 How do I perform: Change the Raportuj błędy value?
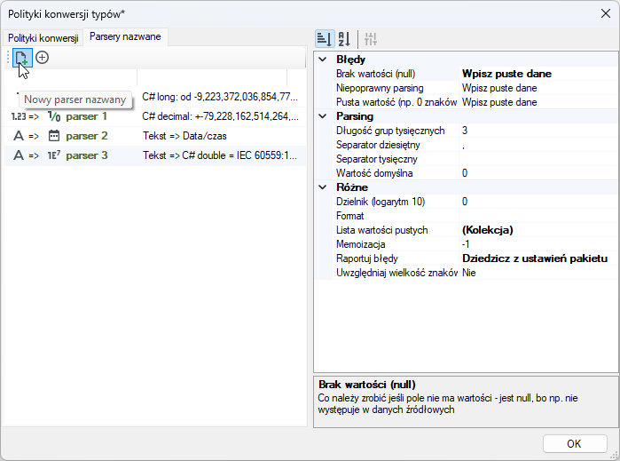click(x=538, y=258)
